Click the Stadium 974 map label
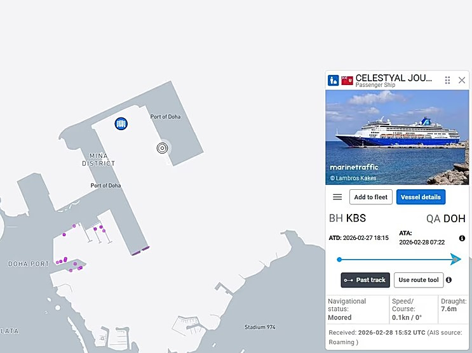472x353 pixels. click(259, 328)
